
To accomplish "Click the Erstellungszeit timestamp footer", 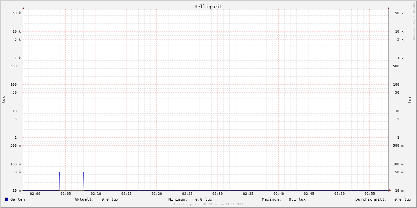I will [x=208, y=205].
